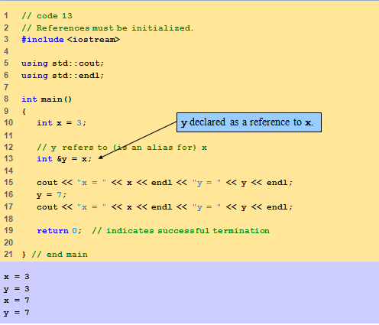Select the 'int &y = x;' declaration
The height and width of the screenshot is (325, 379).
click(x=64, y=159)
